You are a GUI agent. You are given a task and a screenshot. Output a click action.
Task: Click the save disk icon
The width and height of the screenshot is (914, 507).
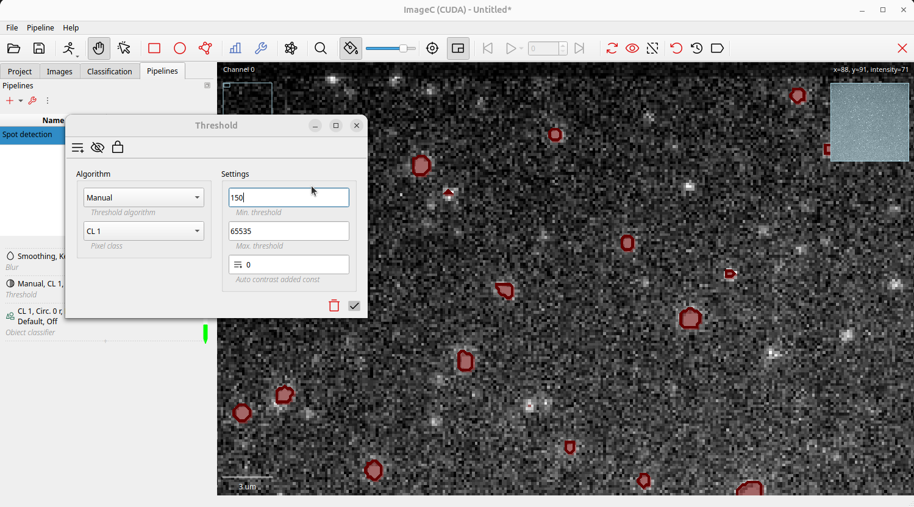point(39,49)
